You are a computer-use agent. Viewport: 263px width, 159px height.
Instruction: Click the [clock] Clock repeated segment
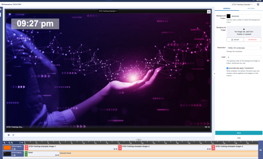point(159,154)
